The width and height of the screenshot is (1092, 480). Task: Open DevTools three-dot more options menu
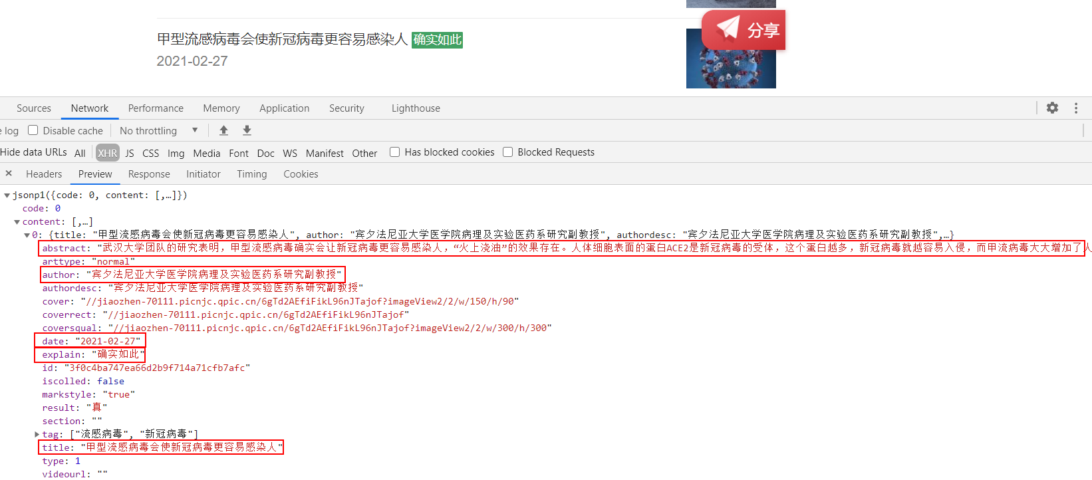point(1076,108)
